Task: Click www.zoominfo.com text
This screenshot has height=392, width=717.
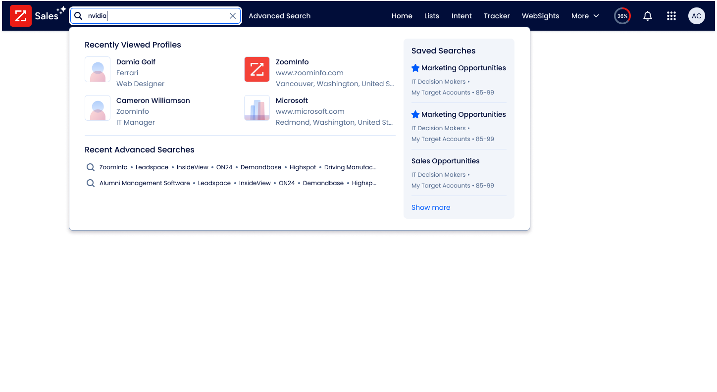Action: click(x=309, y=73)
